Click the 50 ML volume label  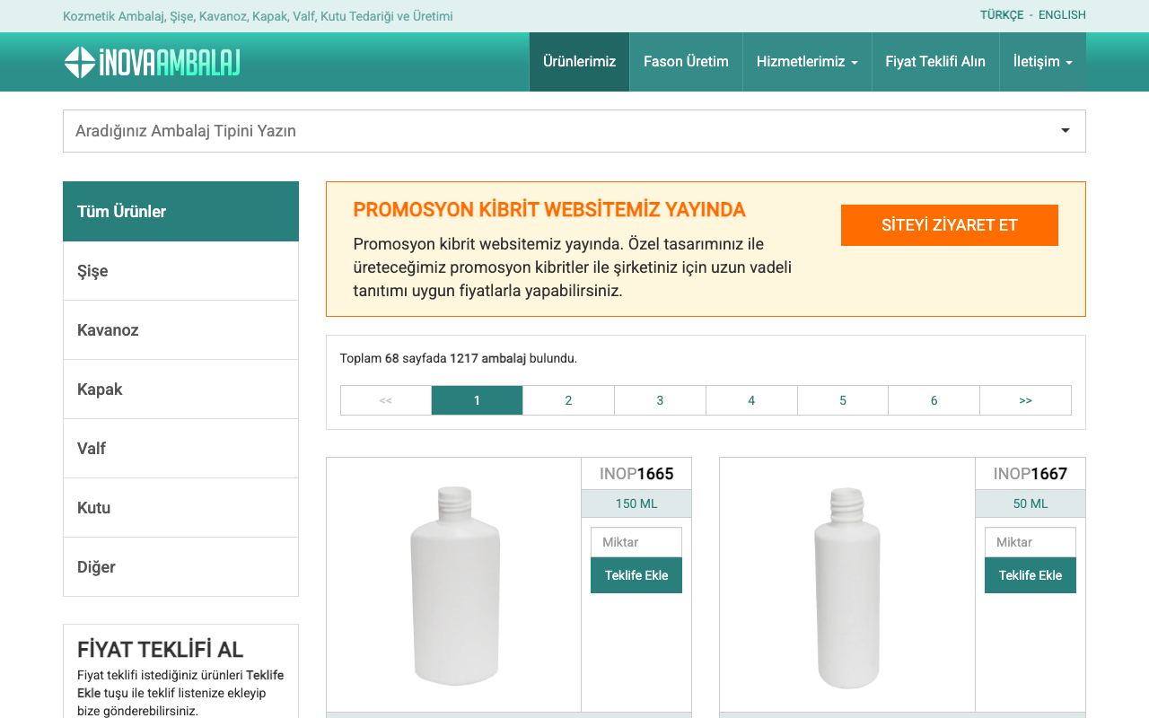(x=1031, y=503)
